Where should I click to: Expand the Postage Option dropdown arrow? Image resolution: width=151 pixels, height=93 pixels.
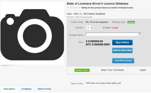coord(140,34)
